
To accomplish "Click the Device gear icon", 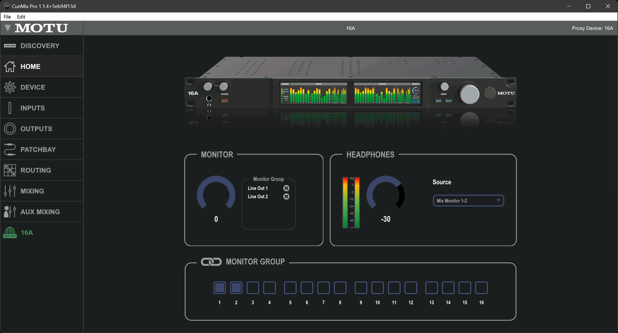I will click(10, 87).
